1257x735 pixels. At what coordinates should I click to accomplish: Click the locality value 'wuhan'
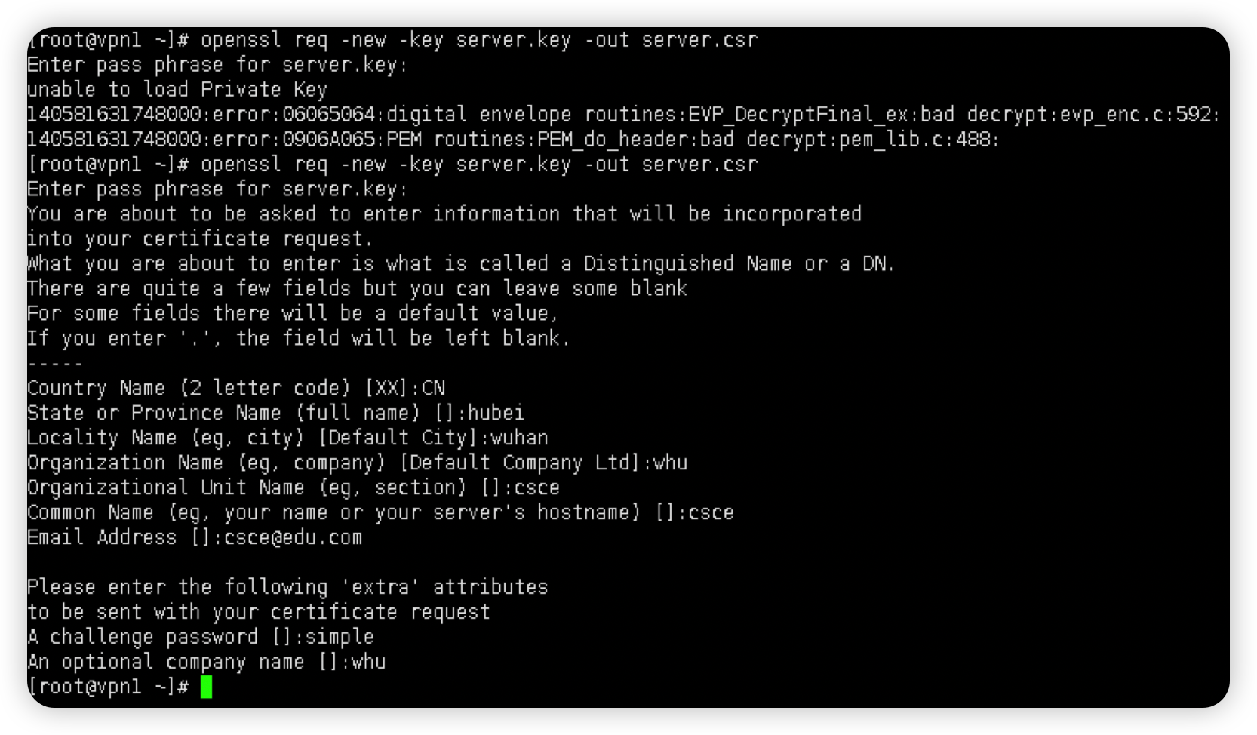coord(519,438)
